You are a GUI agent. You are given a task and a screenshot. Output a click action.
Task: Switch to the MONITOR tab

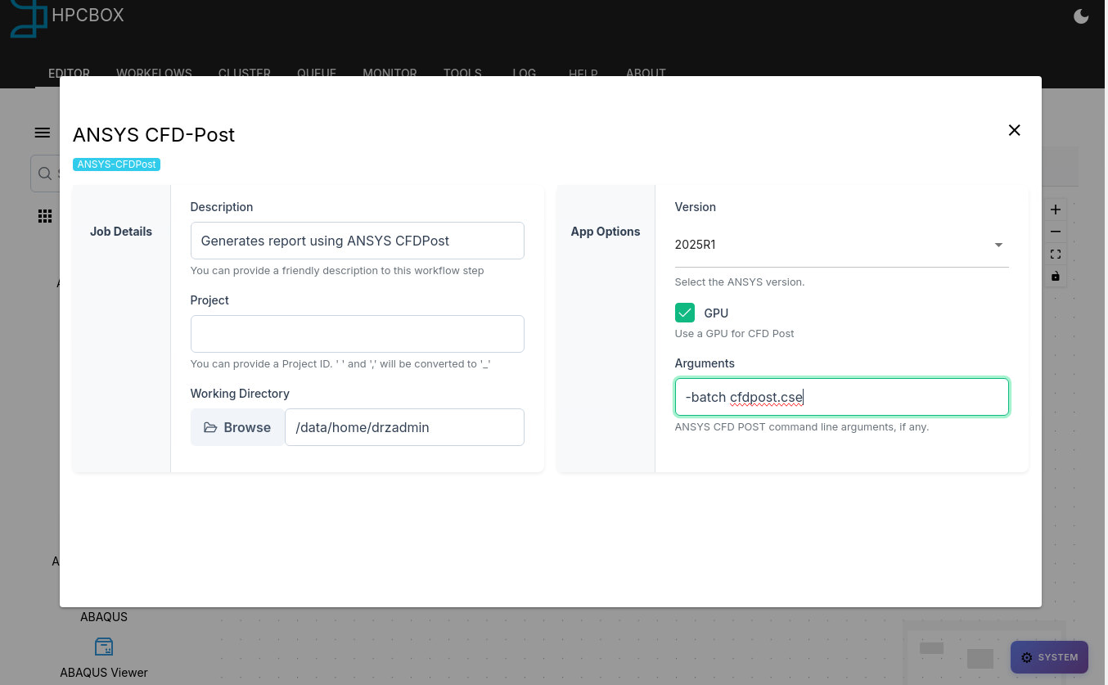(390, 73)
